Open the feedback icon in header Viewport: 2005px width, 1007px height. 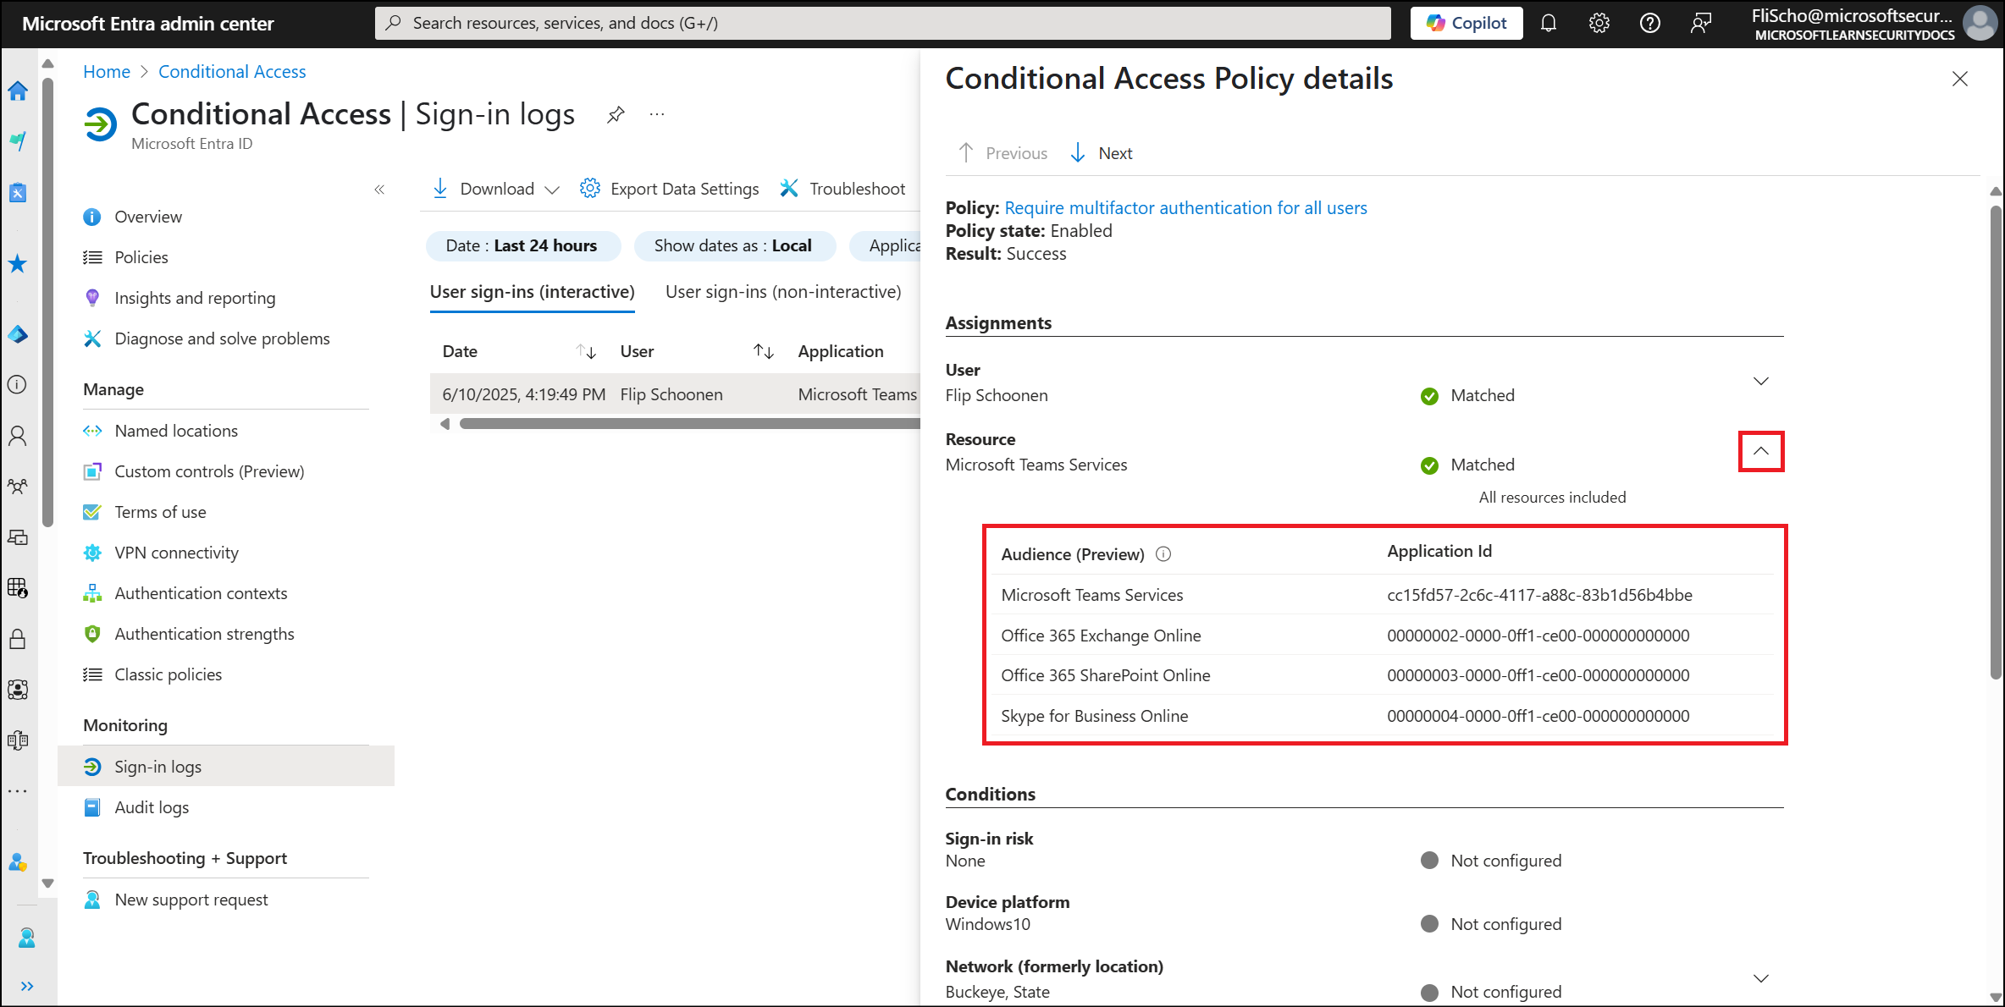point(1700,23)
